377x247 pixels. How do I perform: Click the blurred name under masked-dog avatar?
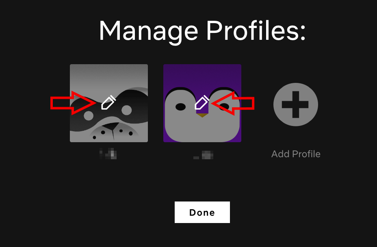click(x=108, y=154)
